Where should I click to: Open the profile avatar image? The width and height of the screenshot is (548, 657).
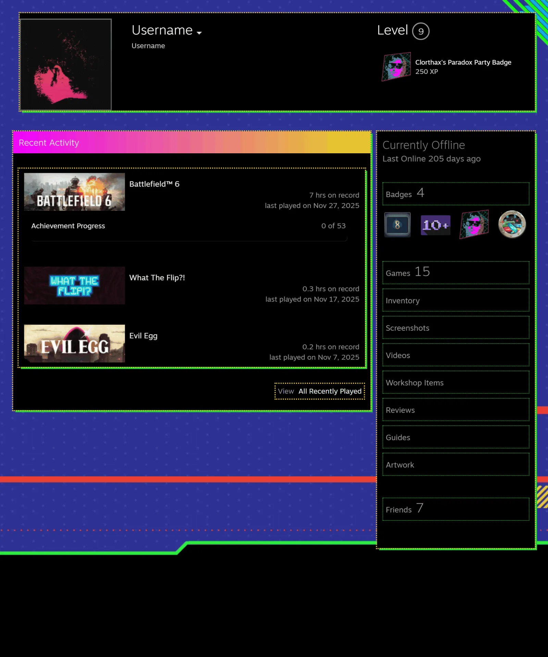[66, 64]
